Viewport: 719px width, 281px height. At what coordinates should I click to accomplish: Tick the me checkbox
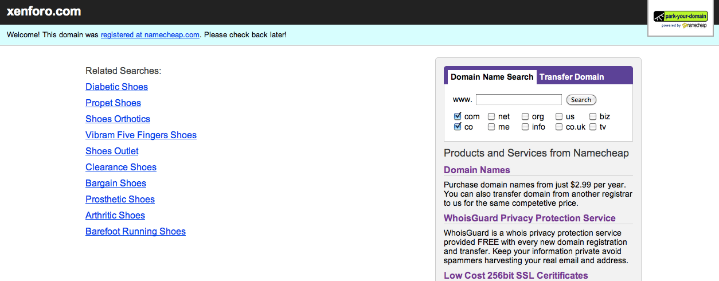491,127
